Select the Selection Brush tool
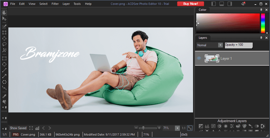The height and width of the screenshot is (138, 270). pos(4,27)
